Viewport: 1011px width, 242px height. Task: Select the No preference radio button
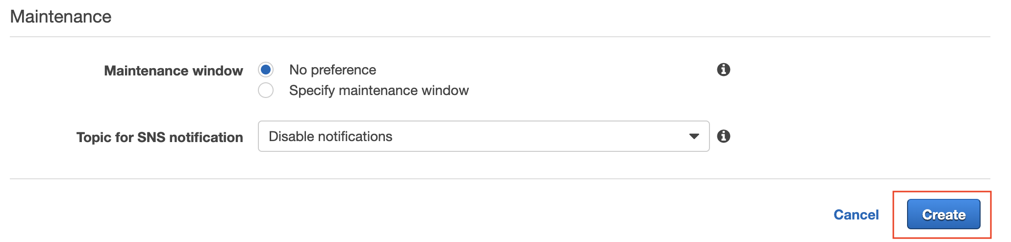266,70
